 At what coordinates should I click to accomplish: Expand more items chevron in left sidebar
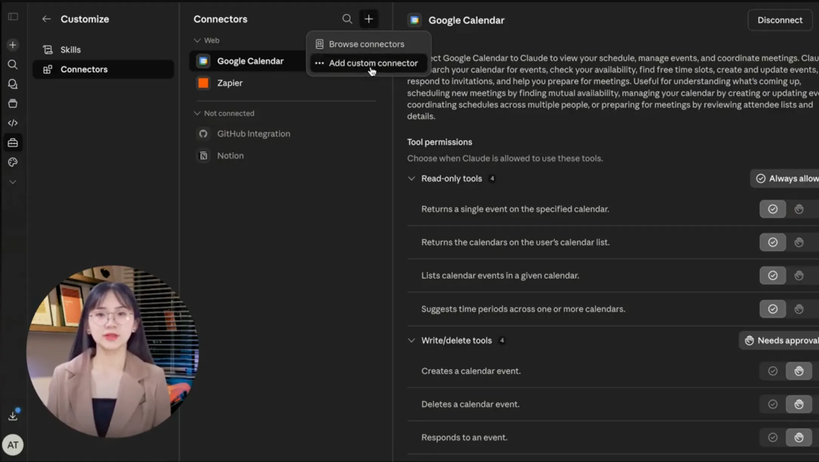(13, 182)
